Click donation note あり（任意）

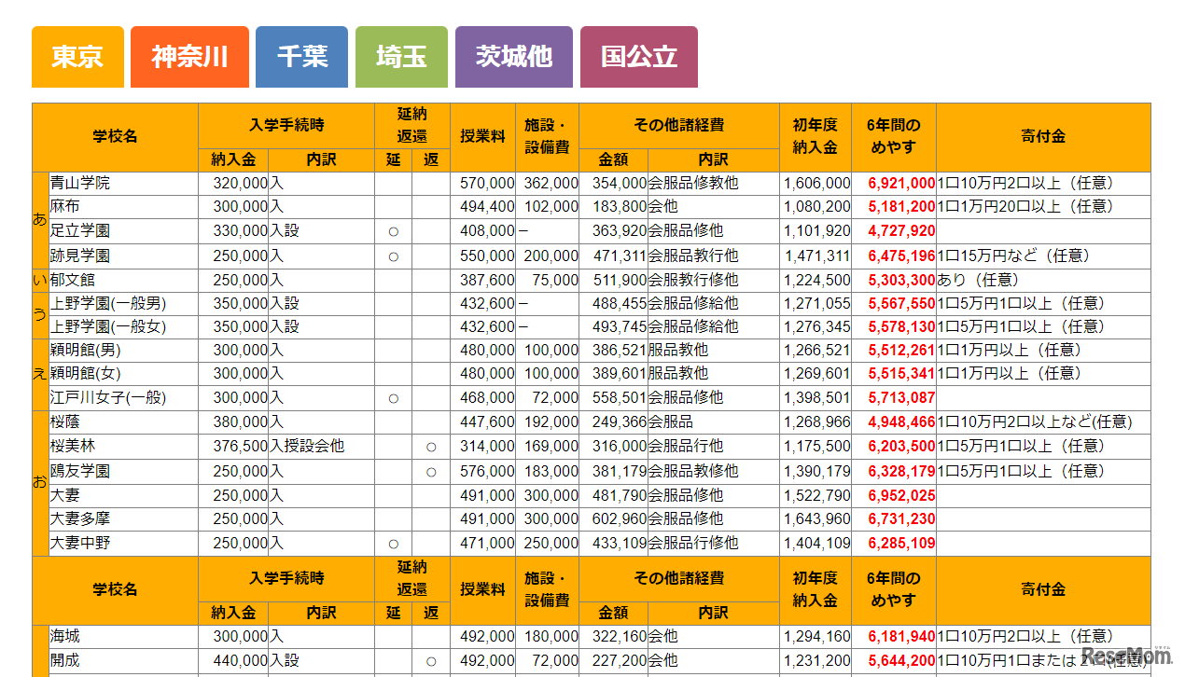click(980, 280)
